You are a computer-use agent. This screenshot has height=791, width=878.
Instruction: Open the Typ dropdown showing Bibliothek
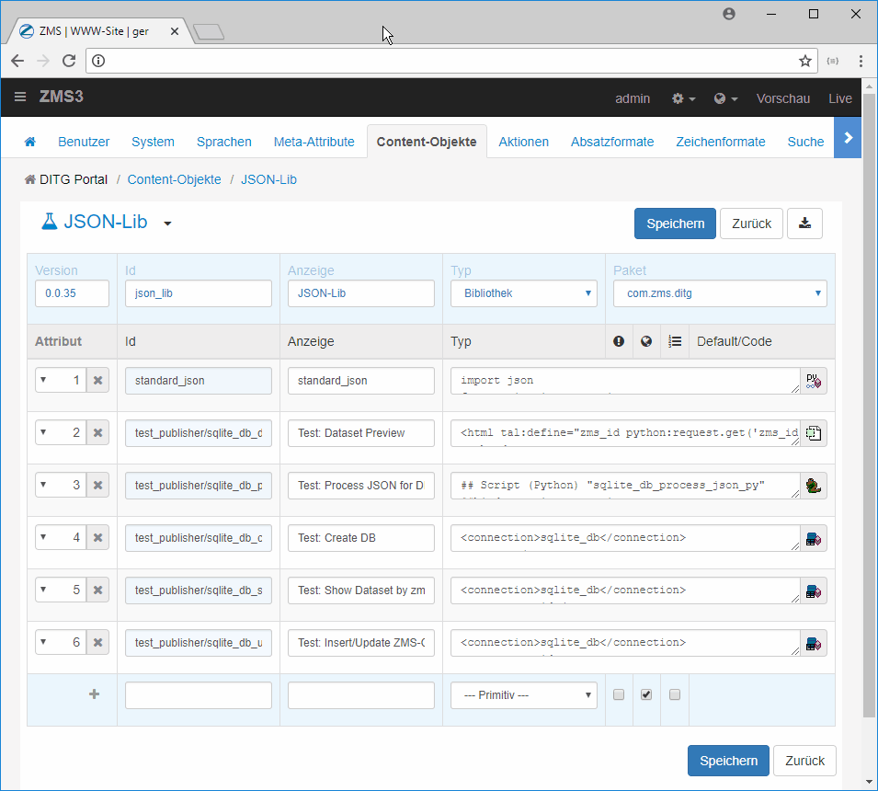click(x=524, y=293)
